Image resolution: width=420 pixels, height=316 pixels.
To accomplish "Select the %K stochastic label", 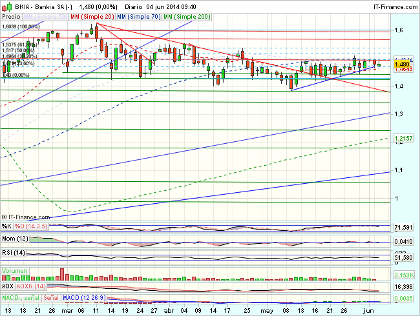I will (6, 226).
